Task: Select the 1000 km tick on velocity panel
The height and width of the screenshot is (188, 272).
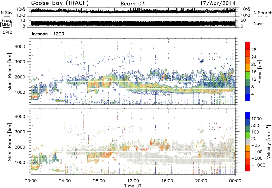Action: pyautogui.click(x=20, y=162)
